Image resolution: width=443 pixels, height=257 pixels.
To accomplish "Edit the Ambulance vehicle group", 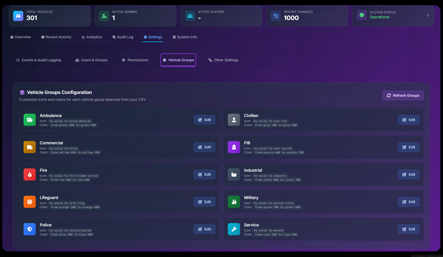I will pyautogui.click(x=204, y=120).
